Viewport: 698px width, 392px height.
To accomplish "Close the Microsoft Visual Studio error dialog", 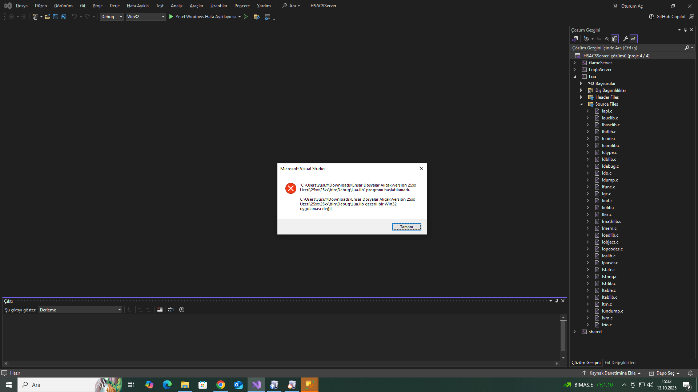I will (x=421, y=168).
